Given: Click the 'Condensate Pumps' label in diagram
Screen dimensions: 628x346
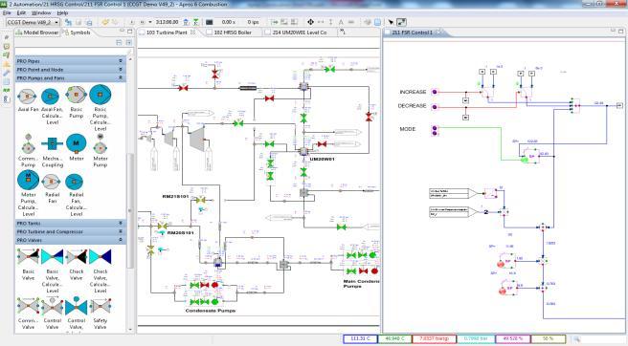Looking at the screenshot, I should pyautogui.click(x=211, y=311).
